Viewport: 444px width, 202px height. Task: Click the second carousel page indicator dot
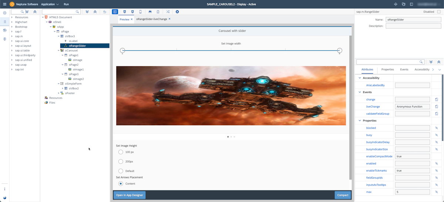coord(231,137)
